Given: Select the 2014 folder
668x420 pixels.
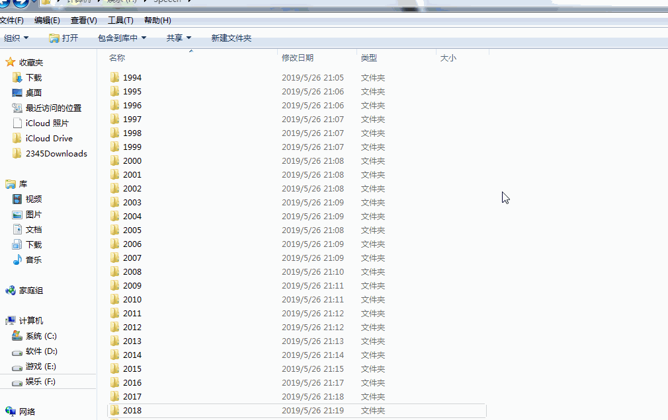Looking at the screenshot, I should point(132,355).
